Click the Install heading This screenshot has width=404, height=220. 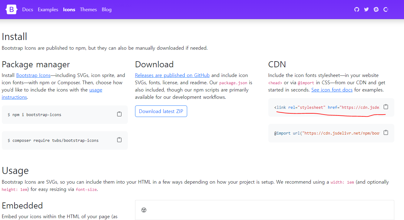15,37
